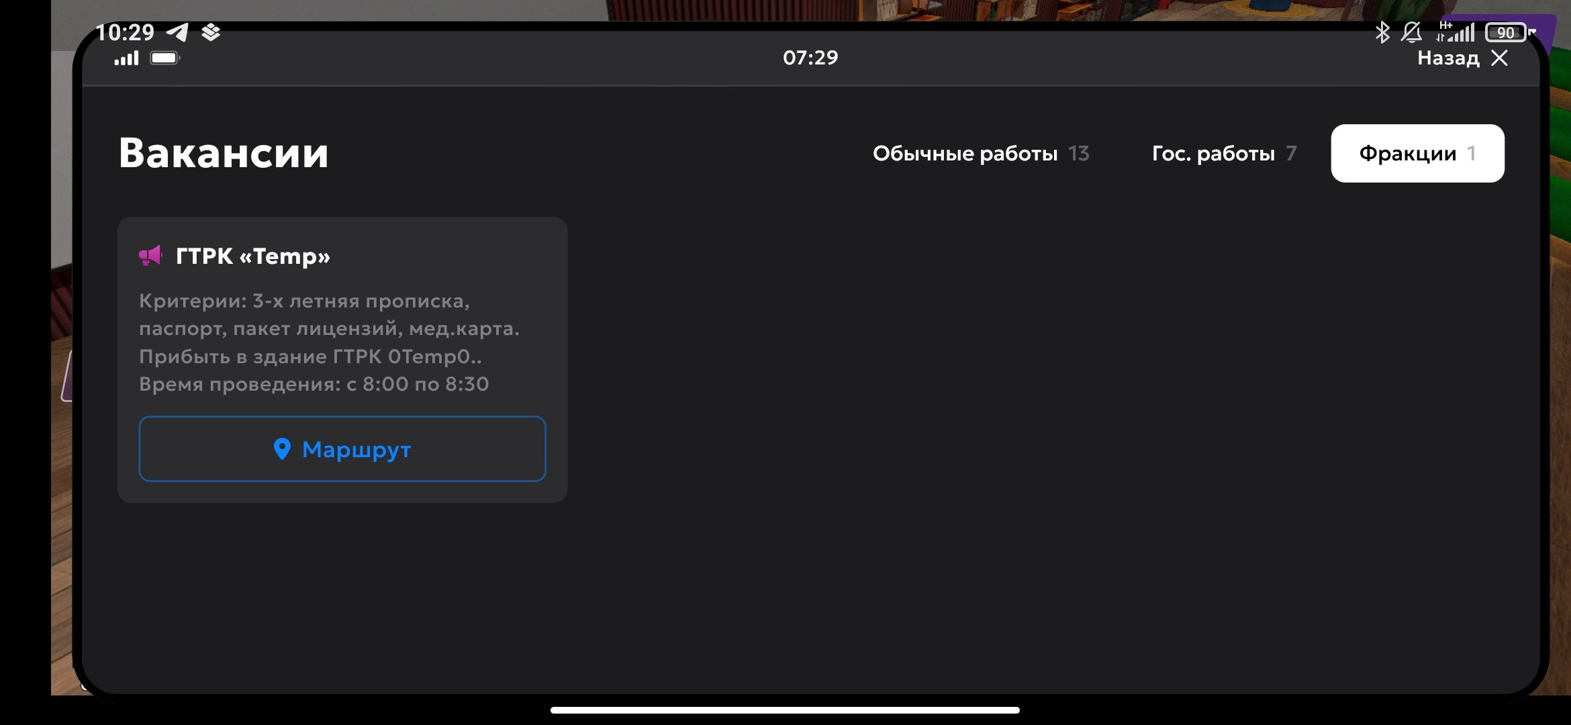Click the ГТРК vacancy criteria description

click(x=329, y=342)
